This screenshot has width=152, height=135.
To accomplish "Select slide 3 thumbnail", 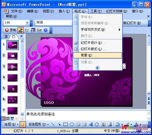I will point(13,67).
